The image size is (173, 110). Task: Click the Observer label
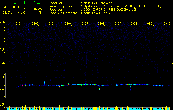click(56, 3)
